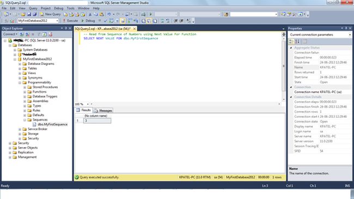Open the Tools menu
The image size is (354, 199).
[70, 8]
